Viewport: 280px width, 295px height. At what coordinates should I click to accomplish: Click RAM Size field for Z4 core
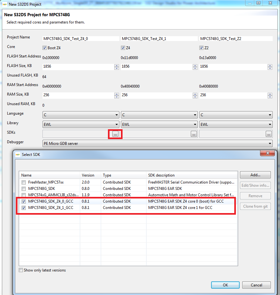point(157,95)
